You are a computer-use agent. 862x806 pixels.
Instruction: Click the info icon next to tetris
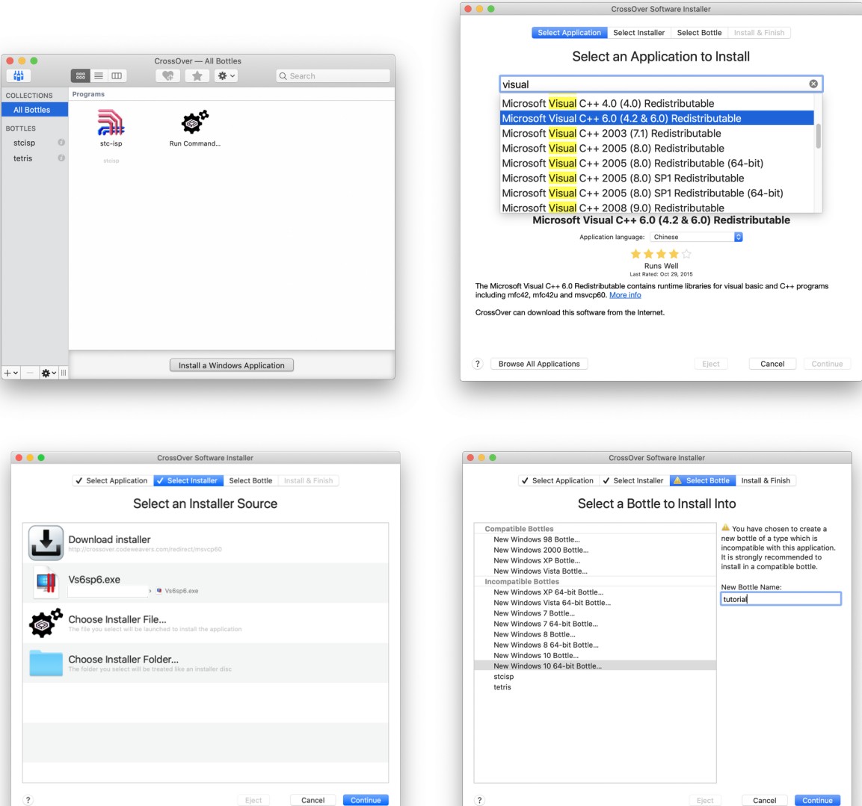(61, 158)
